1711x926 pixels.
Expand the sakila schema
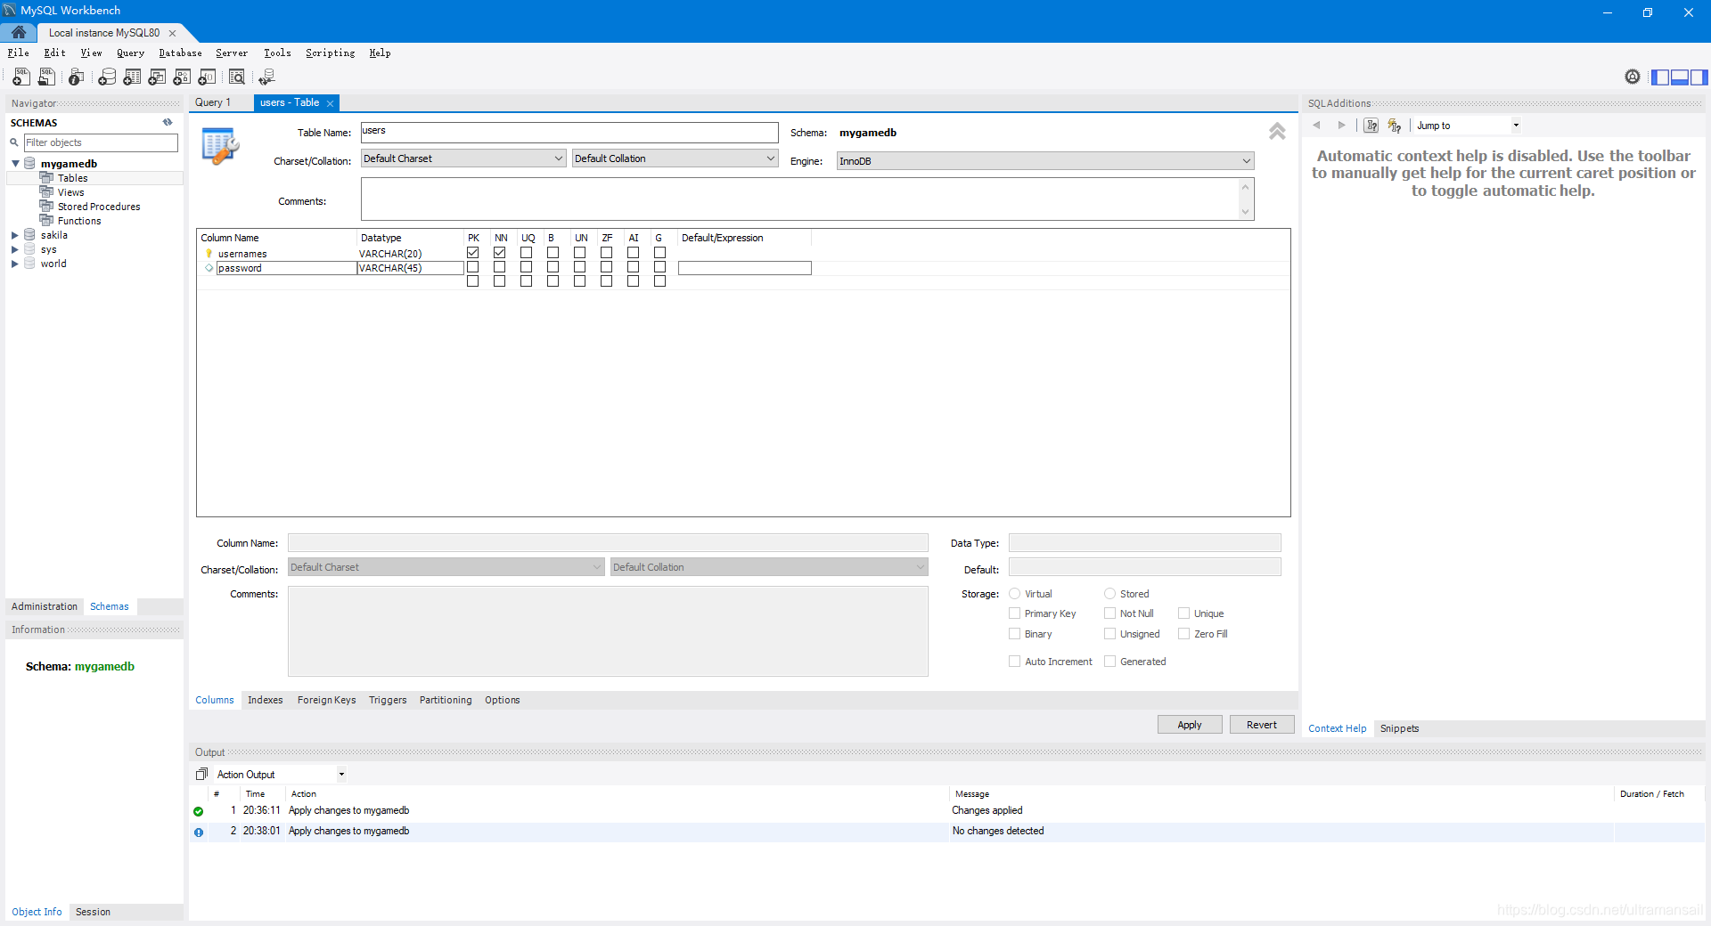[15, 235]
